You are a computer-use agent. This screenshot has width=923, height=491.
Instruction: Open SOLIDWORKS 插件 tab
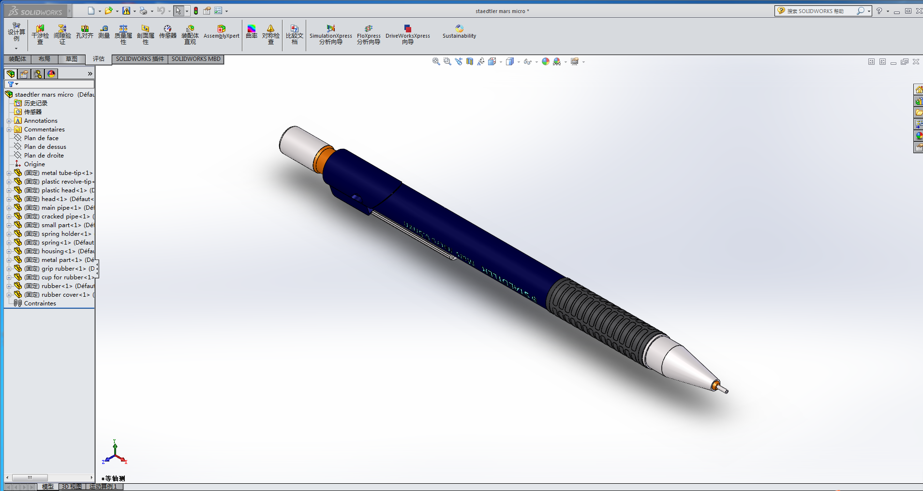(140, 59)
